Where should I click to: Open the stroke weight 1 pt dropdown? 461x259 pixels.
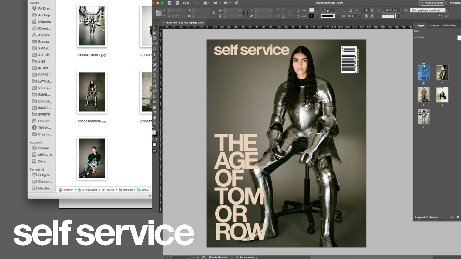337,10
